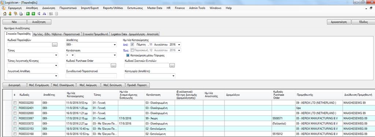Enable the Έως date checkbox
Screen dimensions: 375x137
(x=132, y=50)
